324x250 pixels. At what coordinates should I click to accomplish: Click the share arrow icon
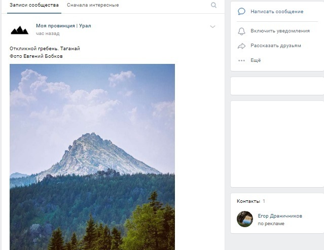[241, 46]
